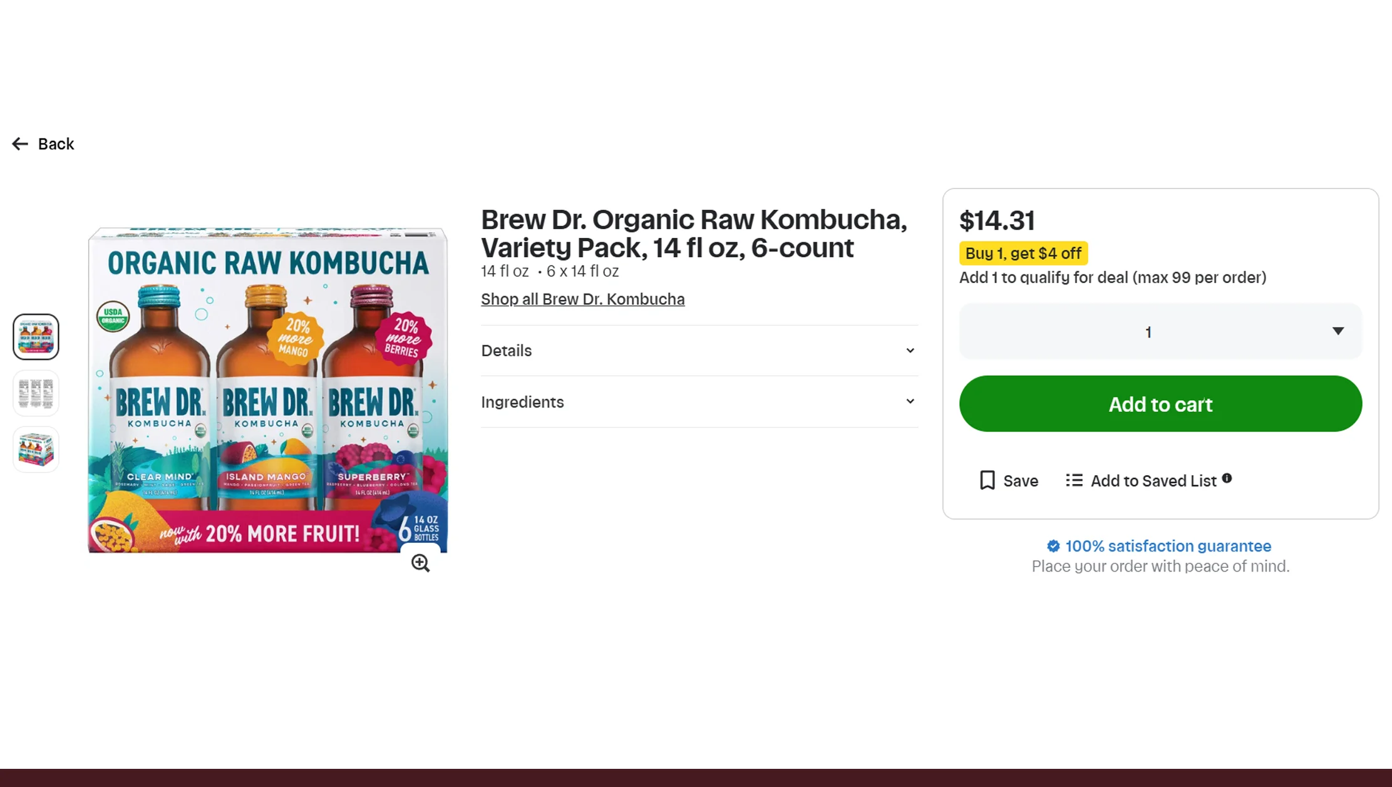Click the Back text label
The width and height of the screenshot is (1392, 787).
tap(56, 144)
